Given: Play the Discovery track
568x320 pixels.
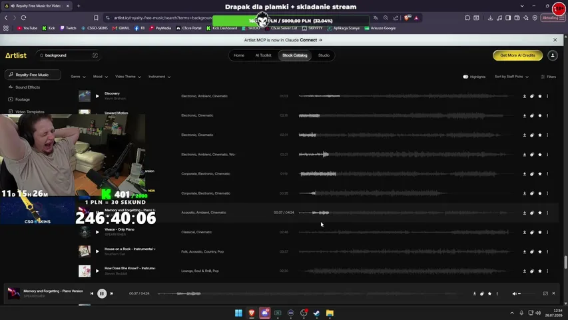Looking at the screenshot, I should 97,96.
